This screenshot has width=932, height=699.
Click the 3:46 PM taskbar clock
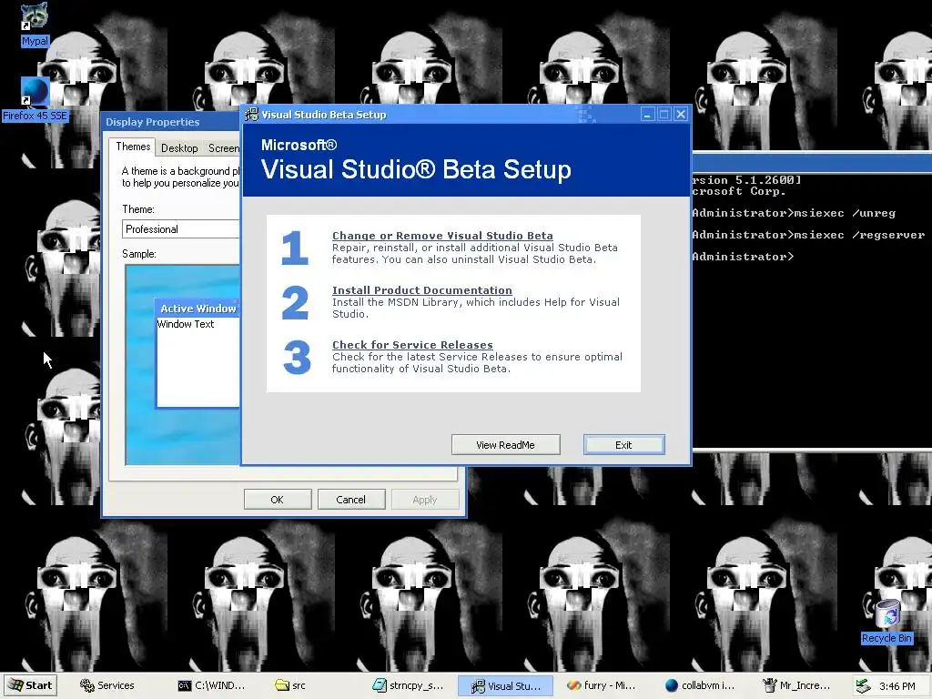(897, 686)
